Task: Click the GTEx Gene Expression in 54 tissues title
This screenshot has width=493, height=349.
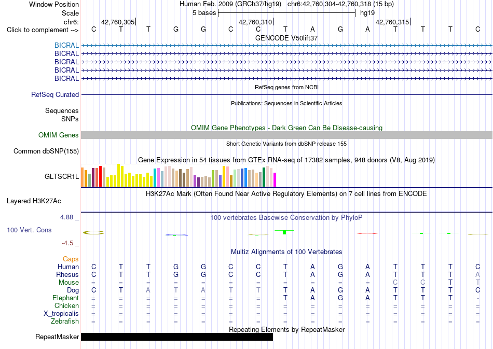Action: tap(286, 160)
